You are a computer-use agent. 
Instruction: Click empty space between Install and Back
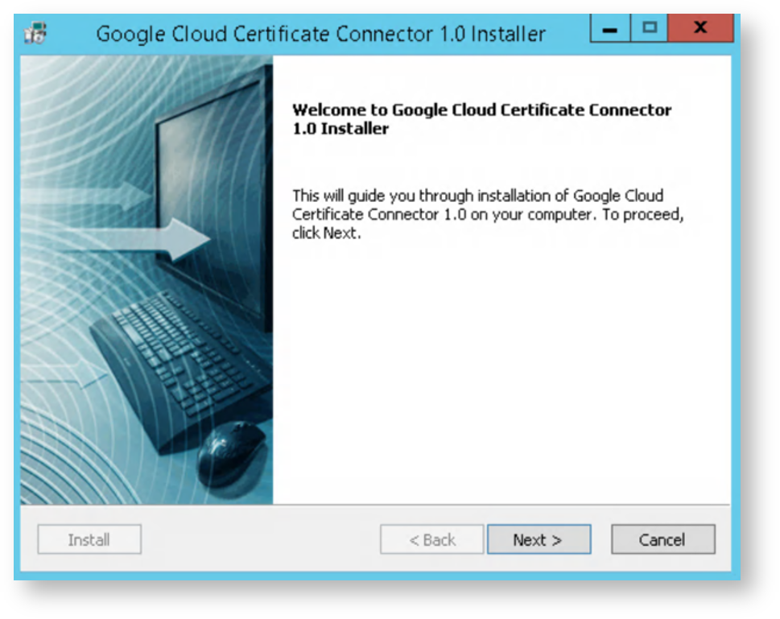point(259,540)
